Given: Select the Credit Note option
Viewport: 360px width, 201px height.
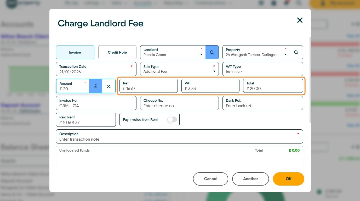Looking at the screenshot, I should pos(117,52).
